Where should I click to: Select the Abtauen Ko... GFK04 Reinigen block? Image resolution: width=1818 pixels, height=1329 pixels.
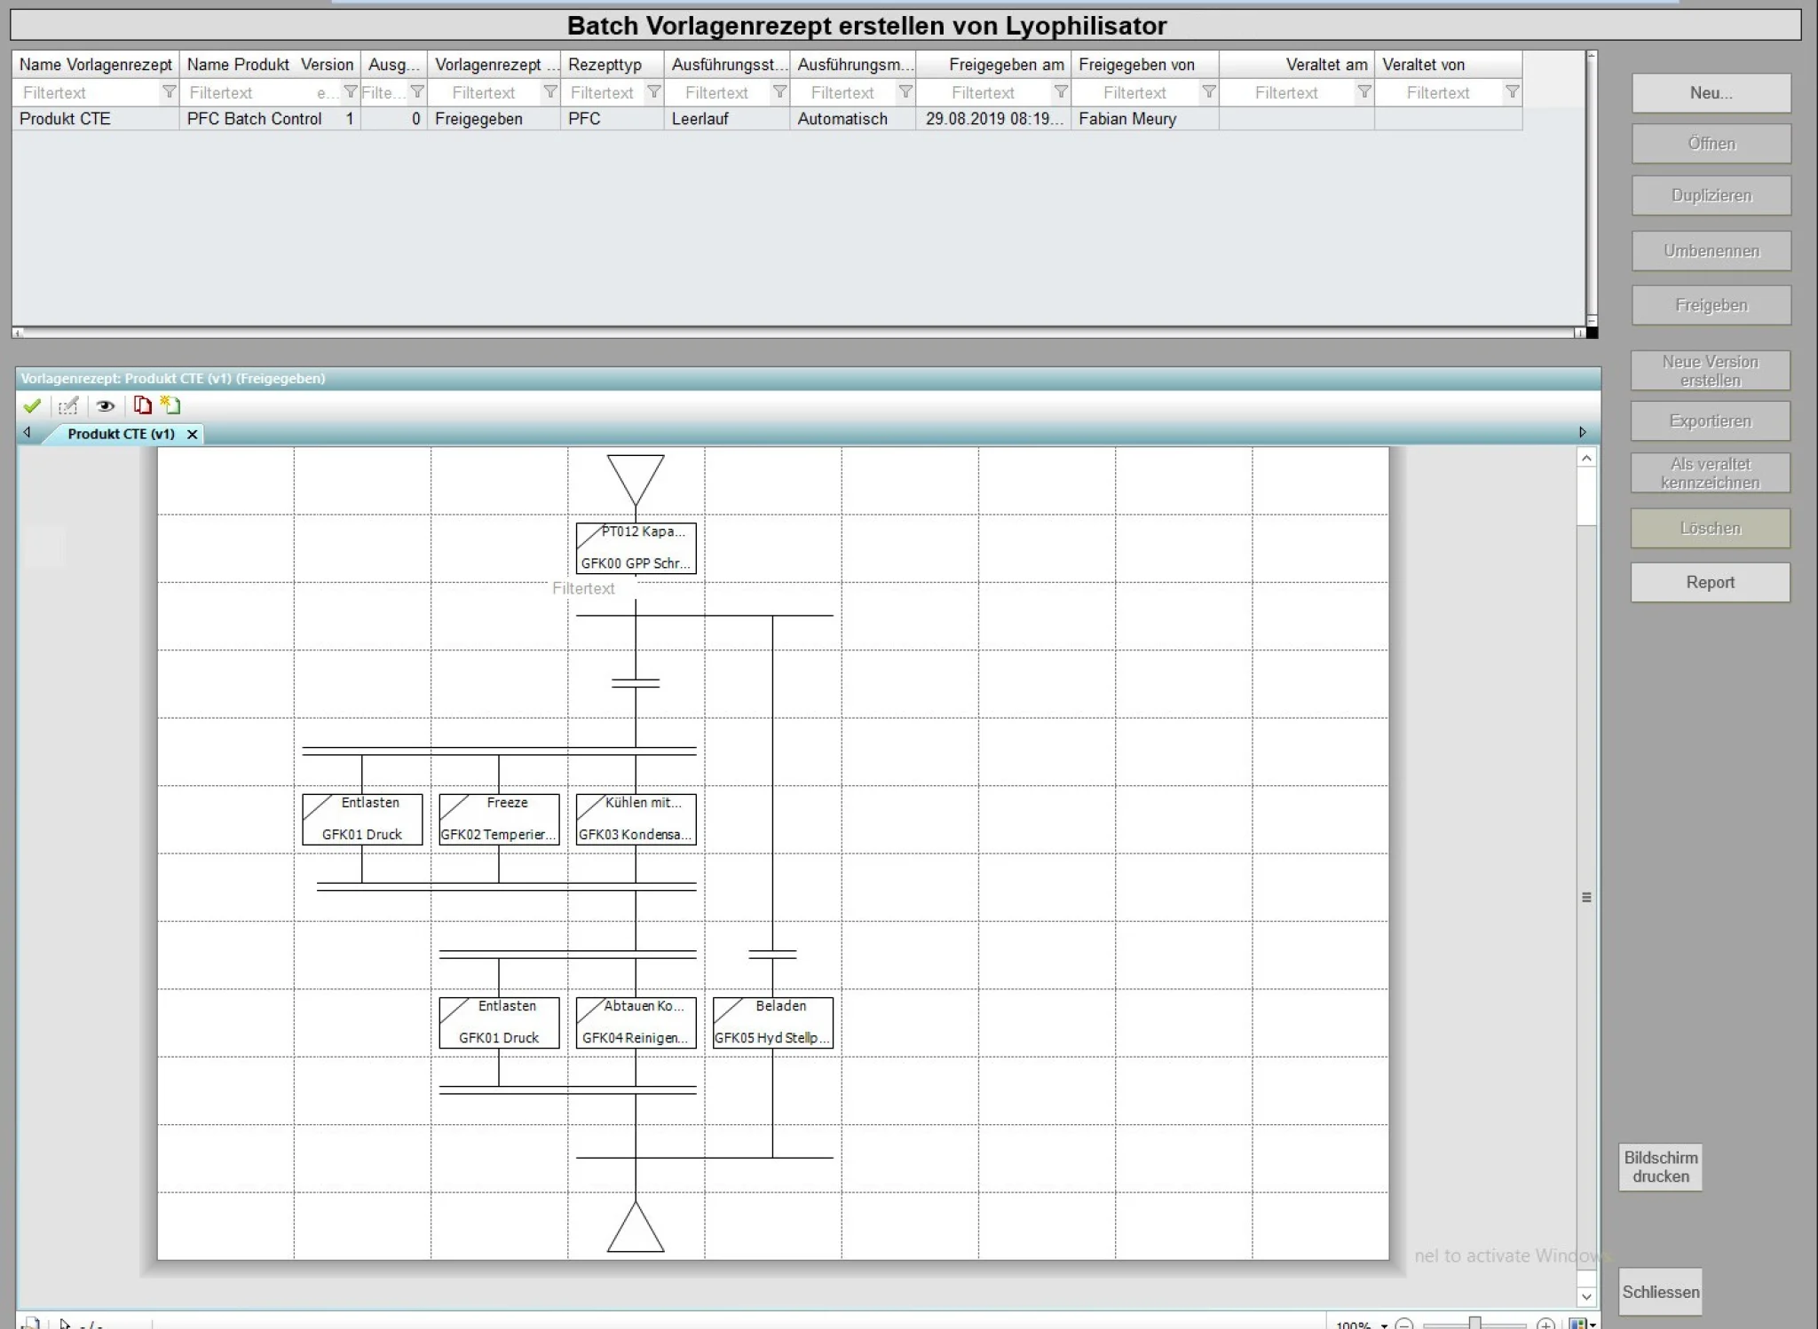pos(636,1023)
